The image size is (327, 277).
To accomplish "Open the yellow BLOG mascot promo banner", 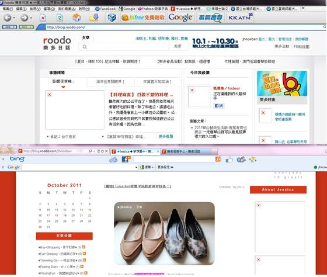I will pyautogui.click(x=282, y=84).
